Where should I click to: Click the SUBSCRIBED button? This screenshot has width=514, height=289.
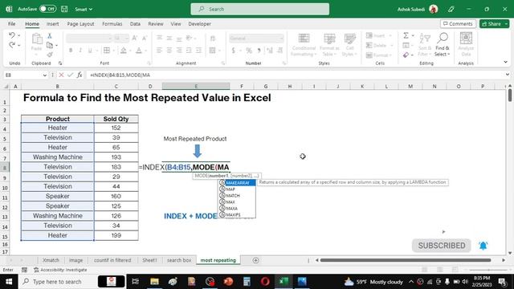pos(441,246)
